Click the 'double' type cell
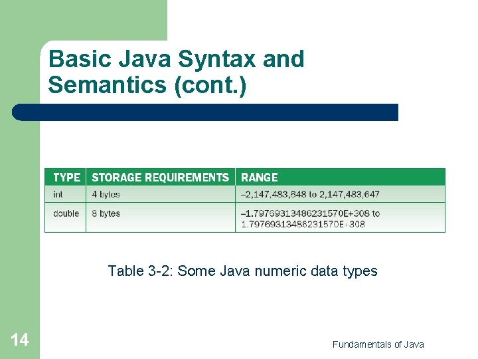The height and width of the screenshot is (359, 478). 66,217
